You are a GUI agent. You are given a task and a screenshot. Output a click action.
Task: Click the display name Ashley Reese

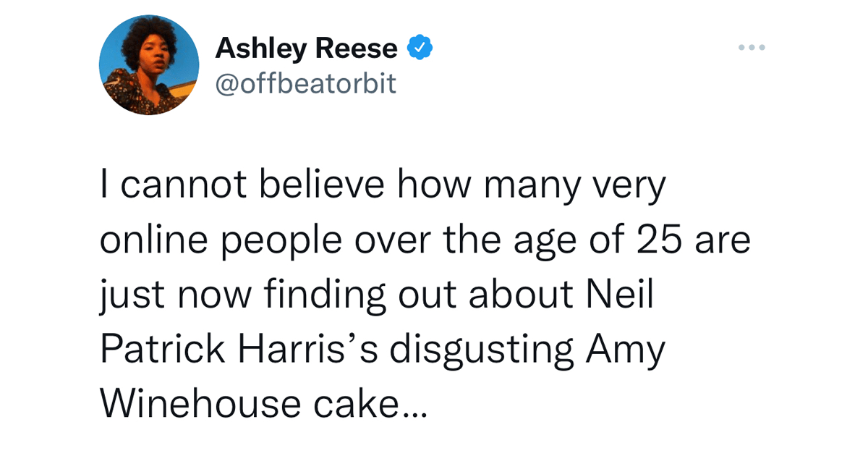306,49
